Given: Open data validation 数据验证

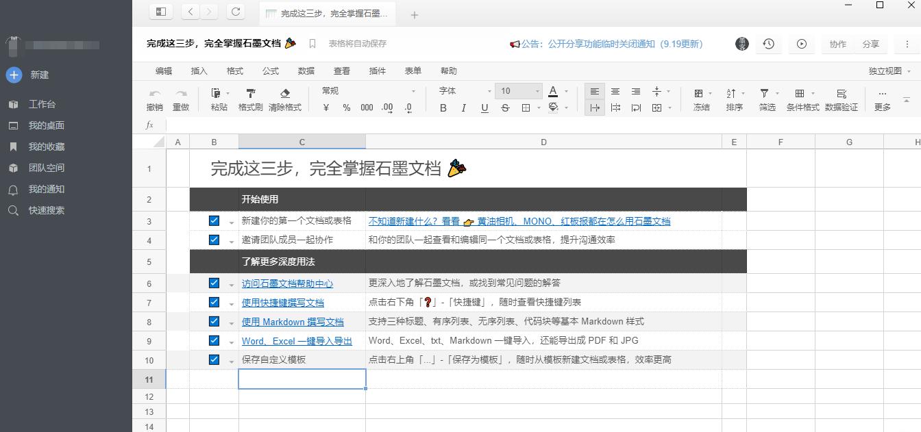Looking at the screenshot, I should 842,99.
